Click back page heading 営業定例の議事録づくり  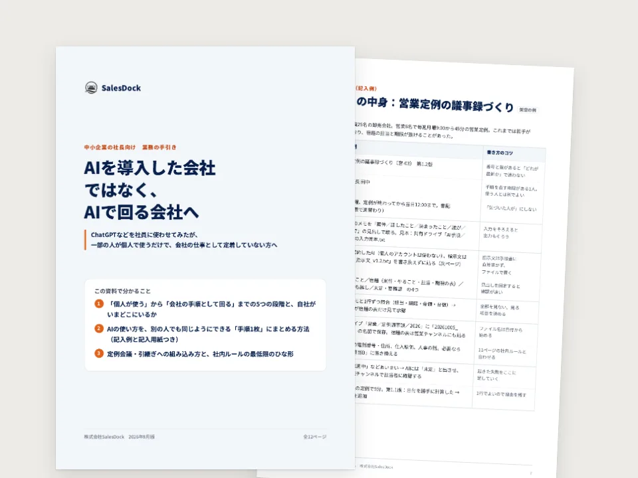456,106
